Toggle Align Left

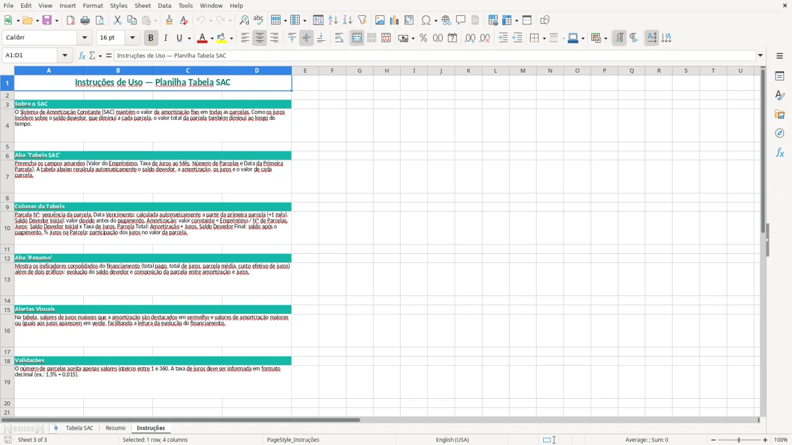245,38
